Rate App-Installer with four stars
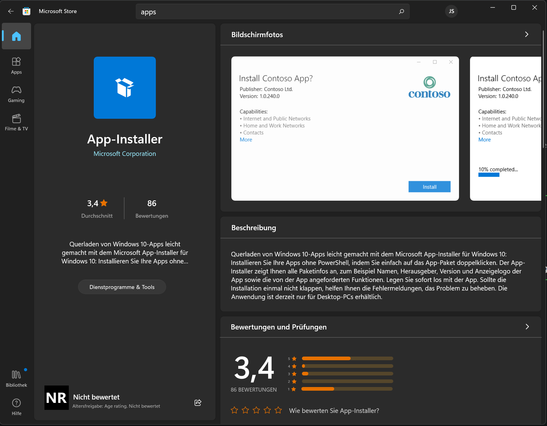The image size is (547, 426). [x=267, y=410]
